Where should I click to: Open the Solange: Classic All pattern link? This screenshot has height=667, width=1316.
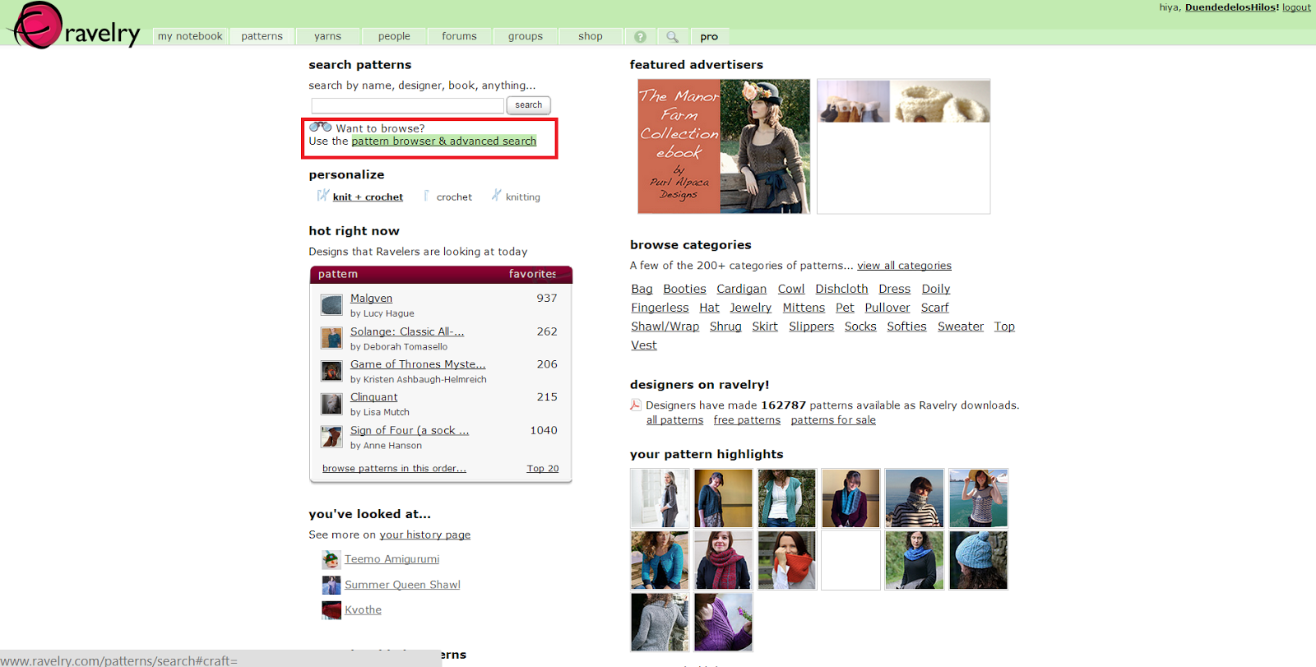(407, 331)
